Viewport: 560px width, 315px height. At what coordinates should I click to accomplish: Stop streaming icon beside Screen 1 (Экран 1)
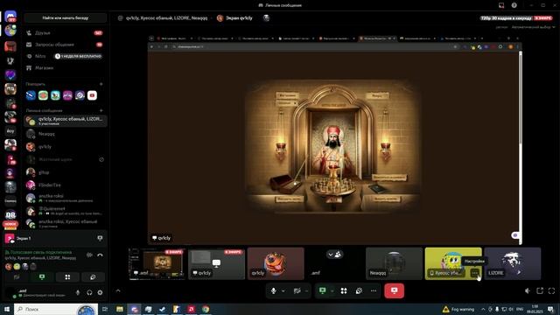click(x=100, y=238)
